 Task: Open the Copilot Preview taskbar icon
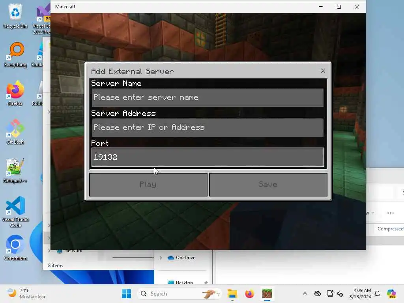click(x=391, y=294)
